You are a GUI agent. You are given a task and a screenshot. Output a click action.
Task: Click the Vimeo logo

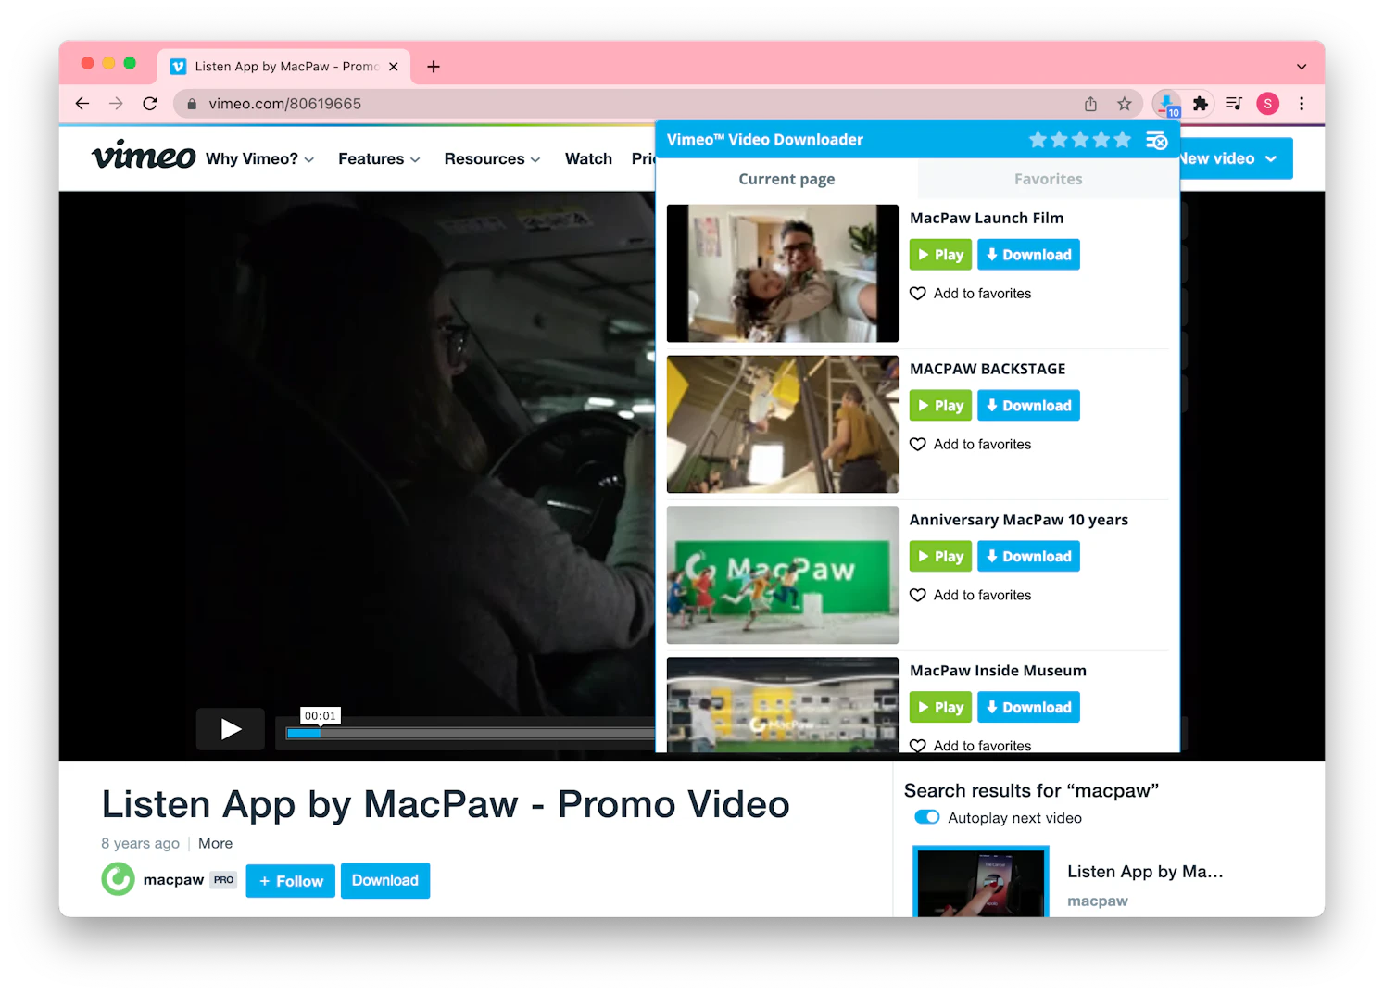tap(144, 156)
